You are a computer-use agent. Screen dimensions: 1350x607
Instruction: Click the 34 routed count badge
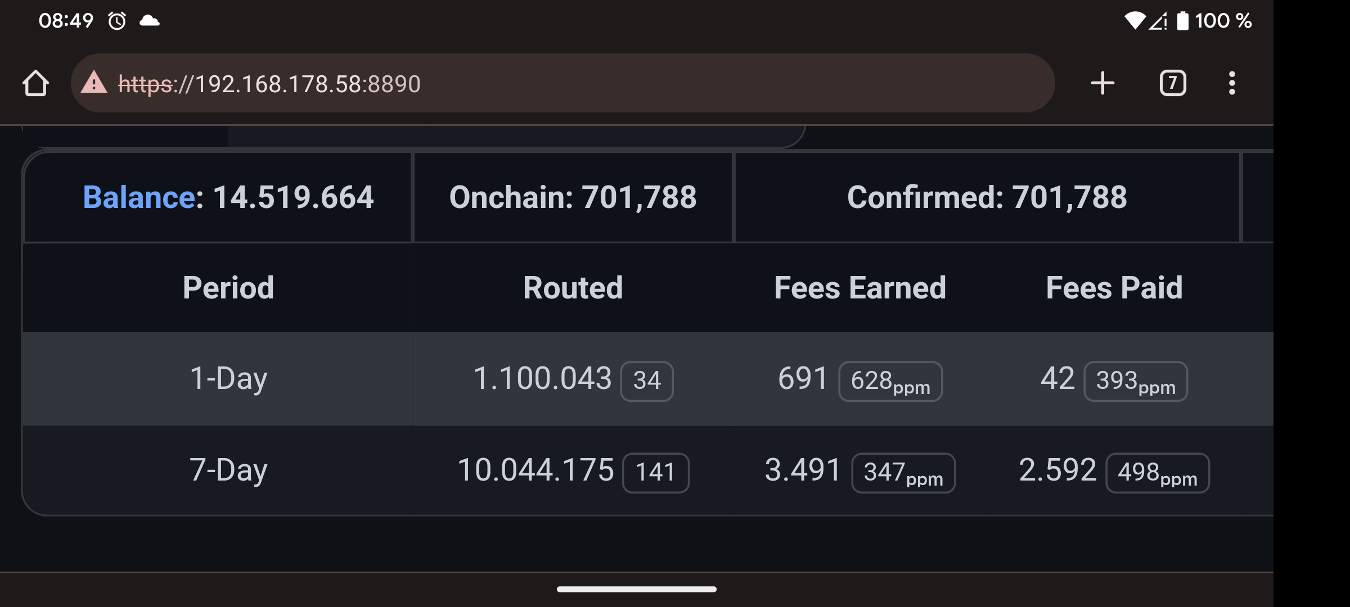[x=647, y=381]
